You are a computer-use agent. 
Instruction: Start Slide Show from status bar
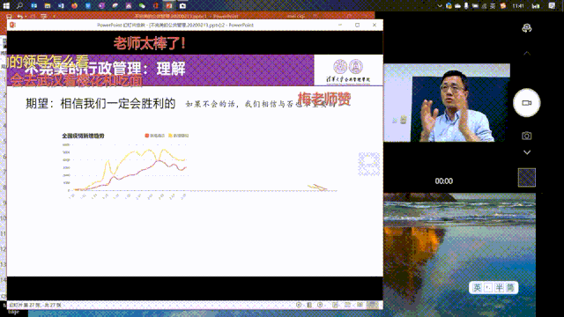click(373, 305)
